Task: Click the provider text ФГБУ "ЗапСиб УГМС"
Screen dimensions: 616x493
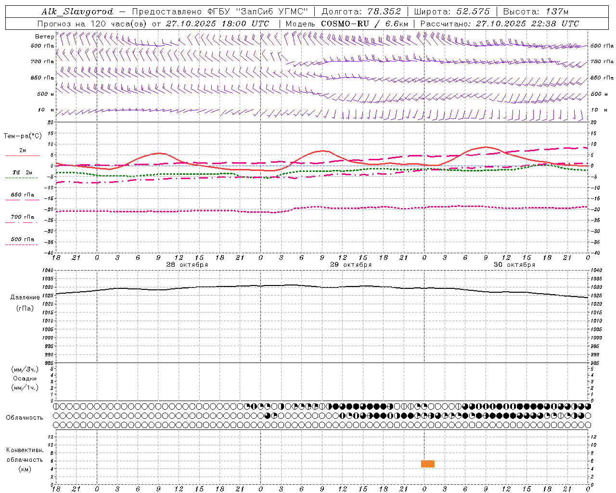Action: 257,12
